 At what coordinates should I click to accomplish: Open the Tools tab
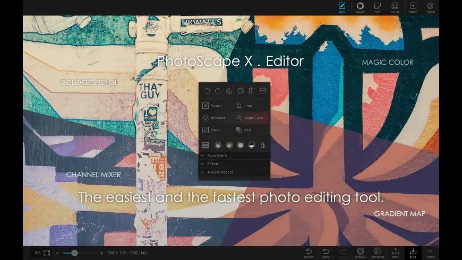(431, 7)
